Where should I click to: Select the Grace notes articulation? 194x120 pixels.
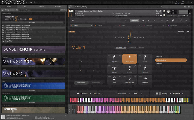coord(130,80)
